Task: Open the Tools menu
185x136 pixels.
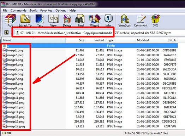Action: (x=33, y=11)
